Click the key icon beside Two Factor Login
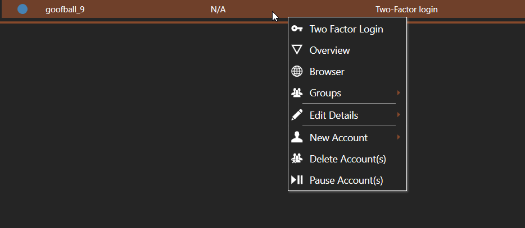525x228 pixels. [x=297, y=29]
